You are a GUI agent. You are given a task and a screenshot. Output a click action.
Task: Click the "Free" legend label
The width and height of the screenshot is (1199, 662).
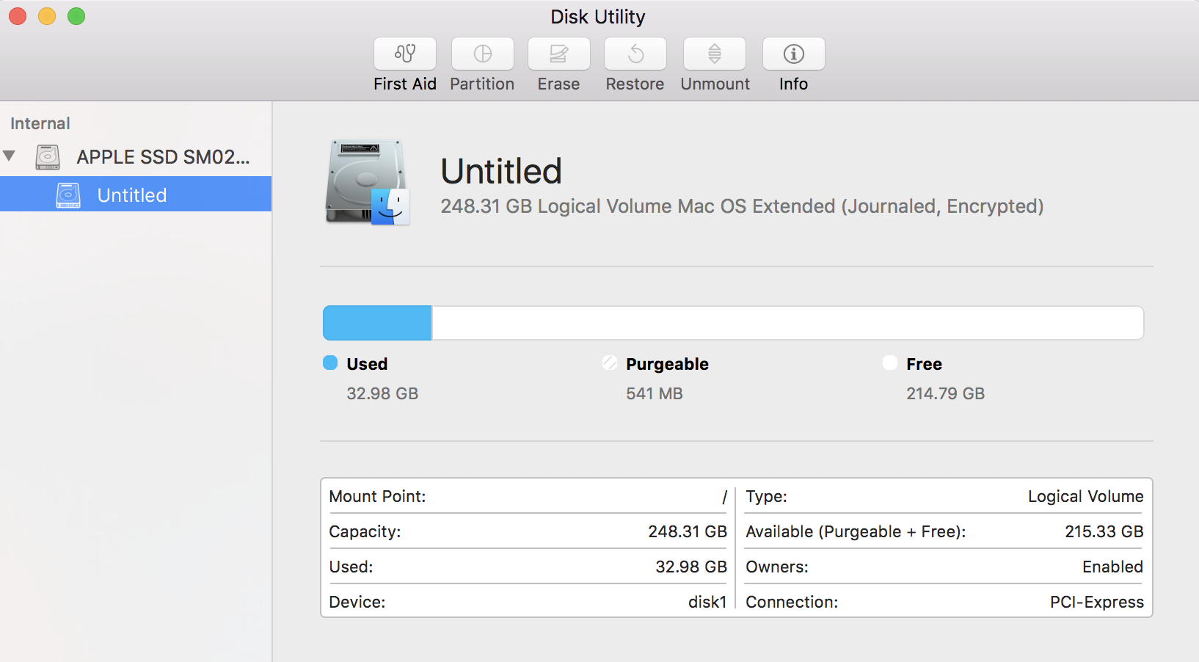click(x=924, y=364)
